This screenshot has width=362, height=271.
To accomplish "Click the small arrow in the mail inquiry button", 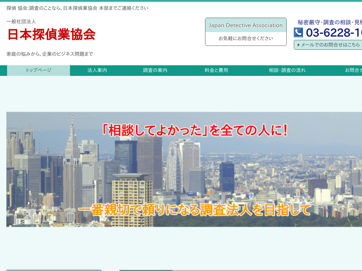I will click(298, 45).
